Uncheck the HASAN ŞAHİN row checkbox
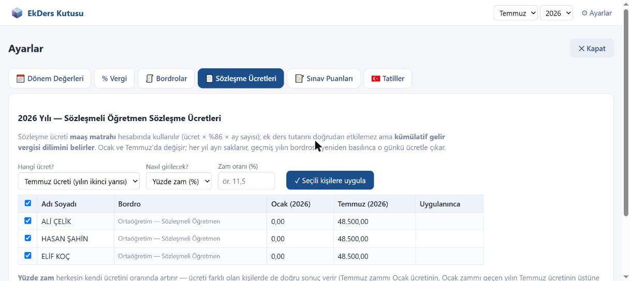Image resolution: width=630 pixels, height=281 pixels. click(x=28, y=238)
